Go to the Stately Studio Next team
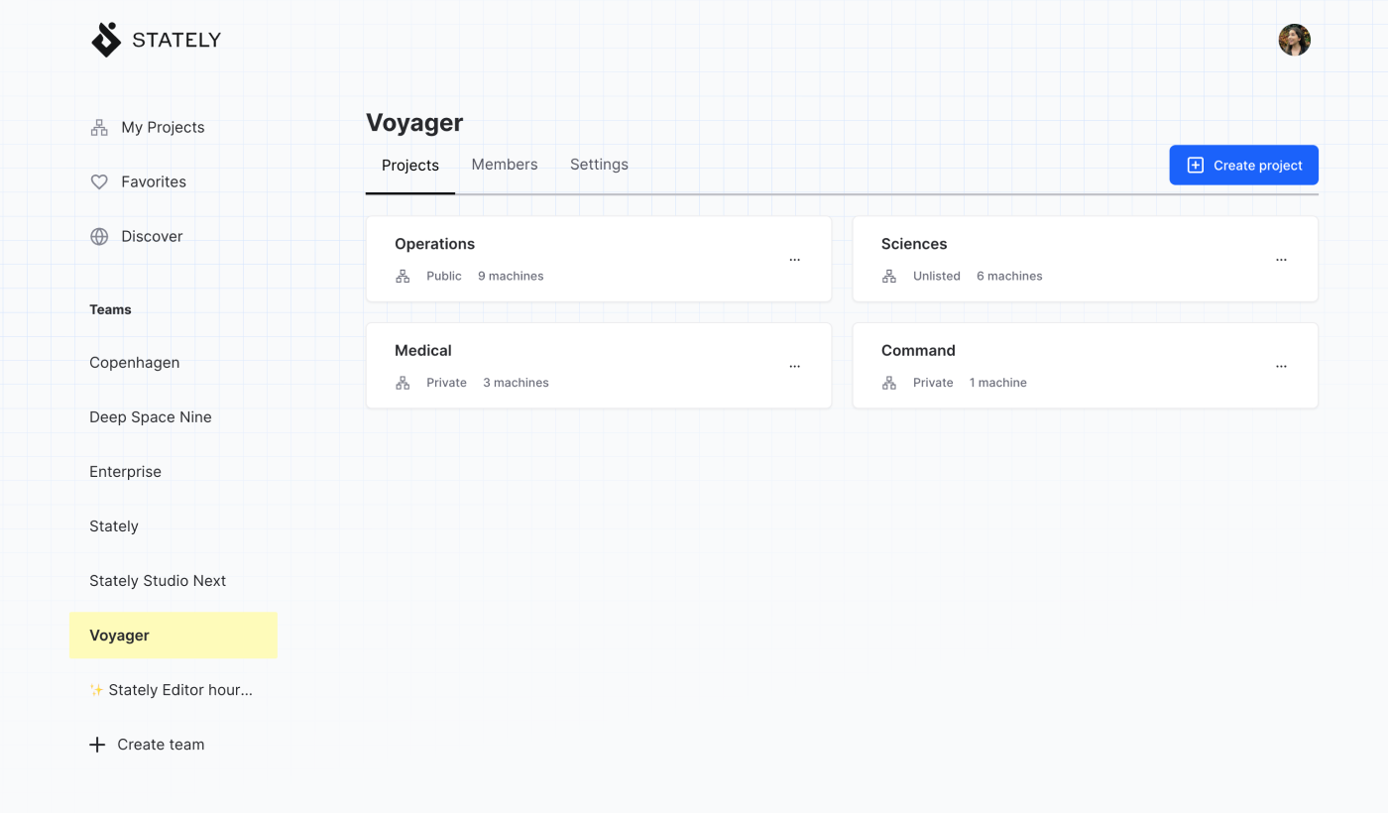This screenshot has width=1388, height=813. 158,581
